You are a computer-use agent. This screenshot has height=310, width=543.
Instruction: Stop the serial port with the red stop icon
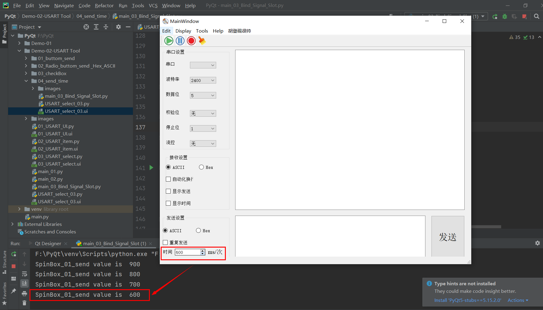(x=191, y=41)
